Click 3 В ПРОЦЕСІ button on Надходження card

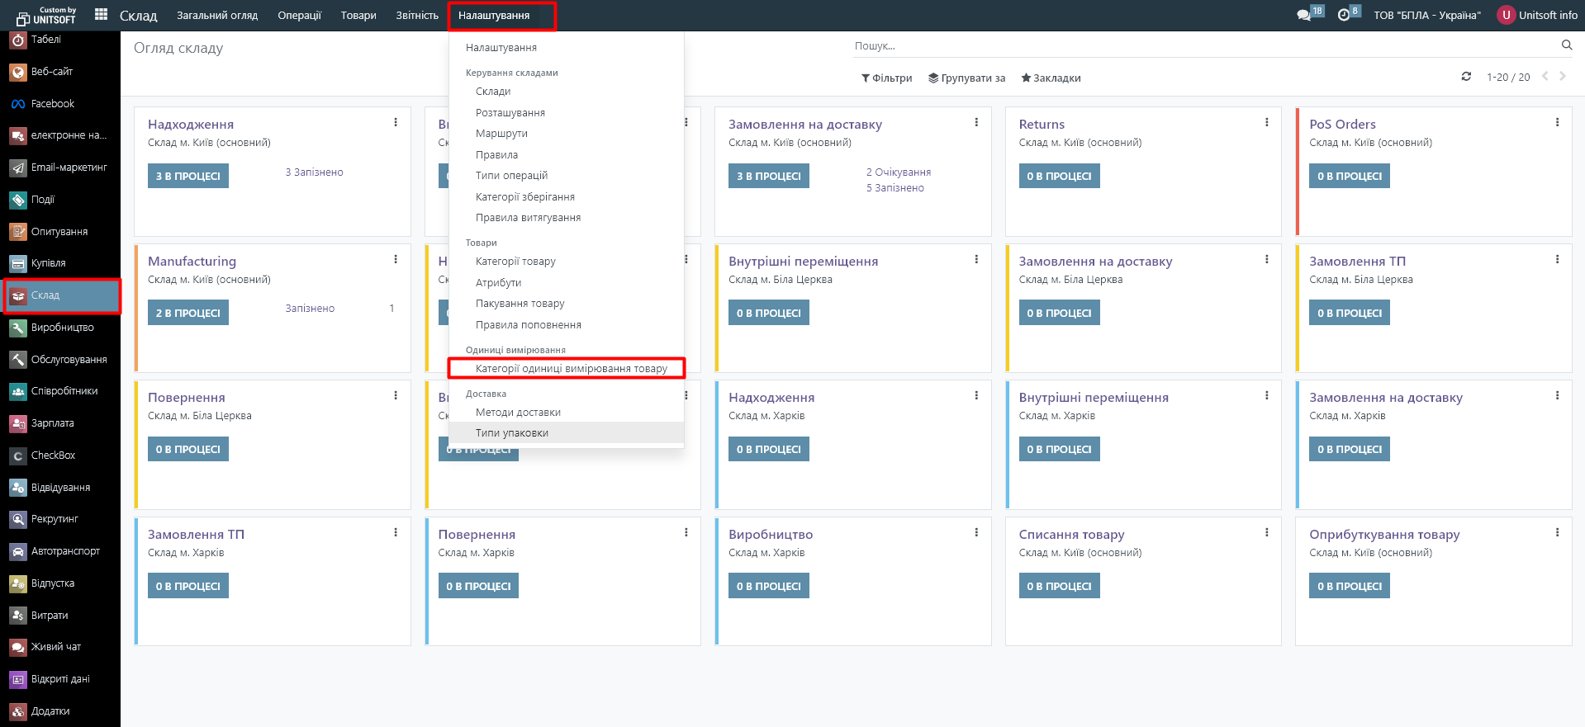(188, 176)
